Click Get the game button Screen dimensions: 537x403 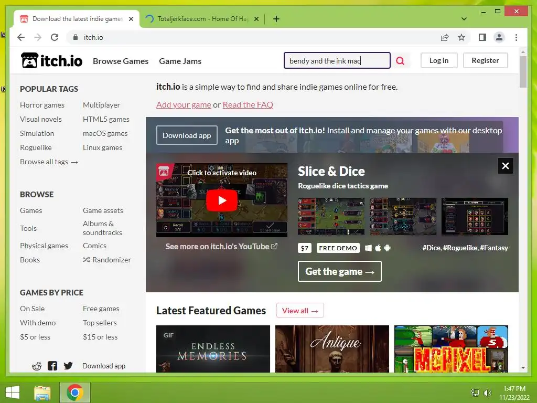coord(339,271)
